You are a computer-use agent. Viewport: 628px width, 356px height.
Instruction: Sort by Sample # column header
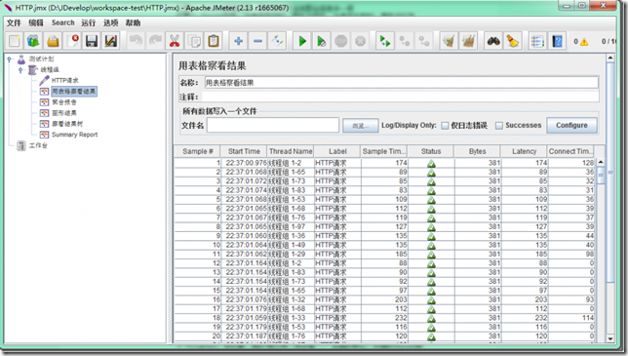click(x=197, y=151)
